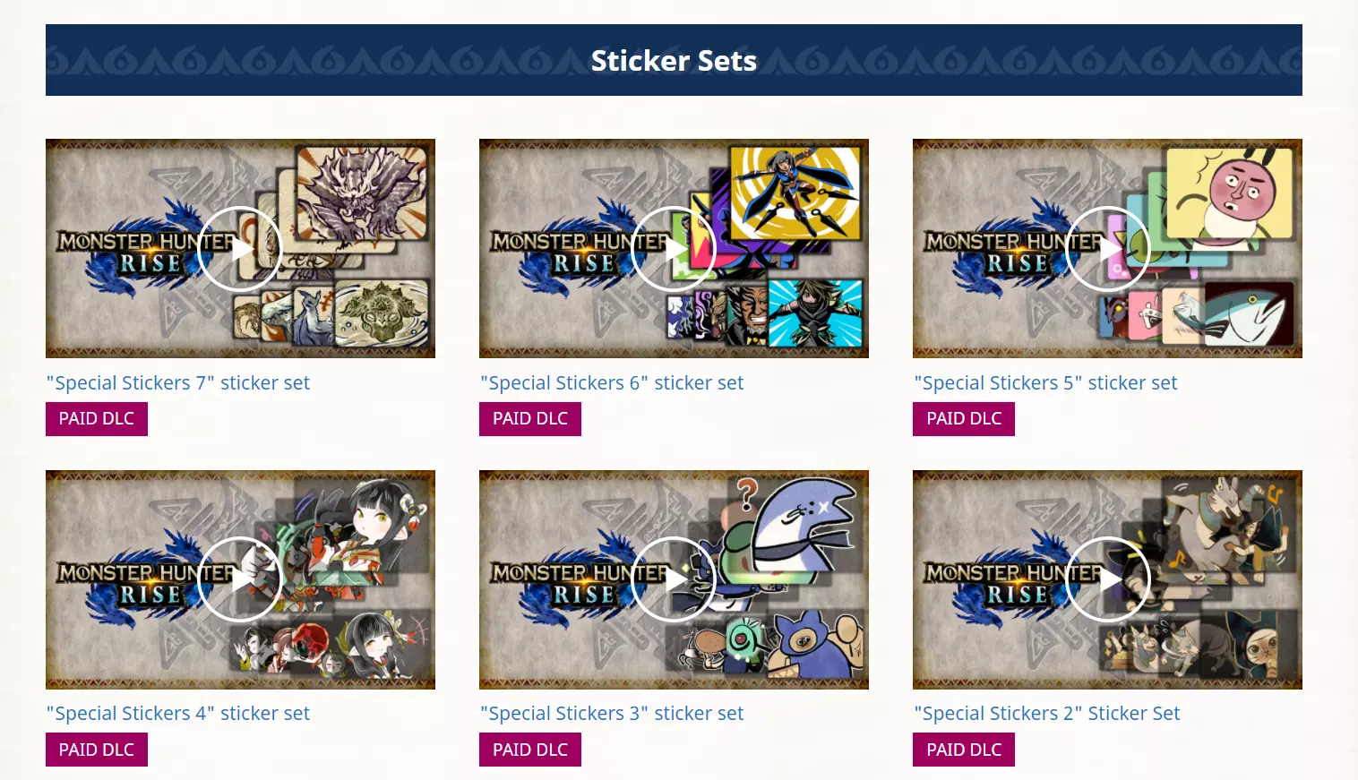Click PAID DLC badge under Special Stickers 2
Image resolution: width=1358 pixels, height=780 pixels.
pos(964,750)
